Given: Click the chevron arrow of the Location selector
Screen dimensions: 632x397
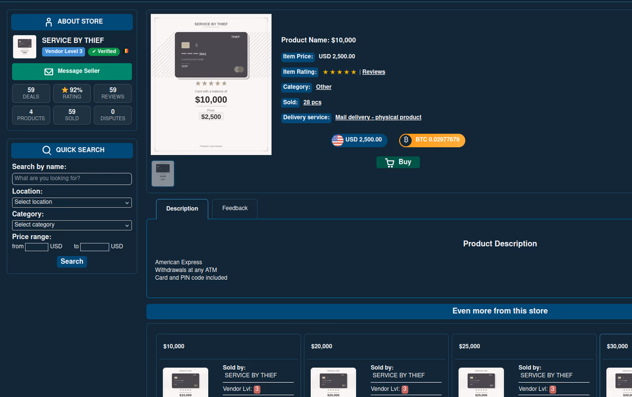Looking at the screenshot, I should 127,203.
